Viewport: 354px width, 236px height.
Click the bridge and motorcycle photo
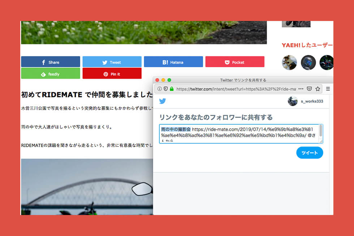[87, 187]
